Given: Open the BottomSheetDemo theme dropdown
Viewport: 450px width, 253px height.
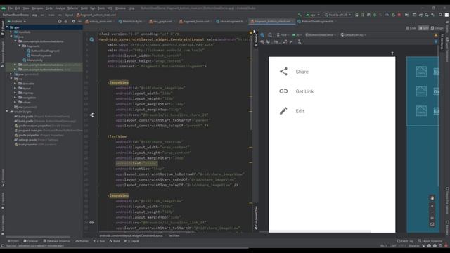Looking at the screenshot, I should click(x=321, y=35).
